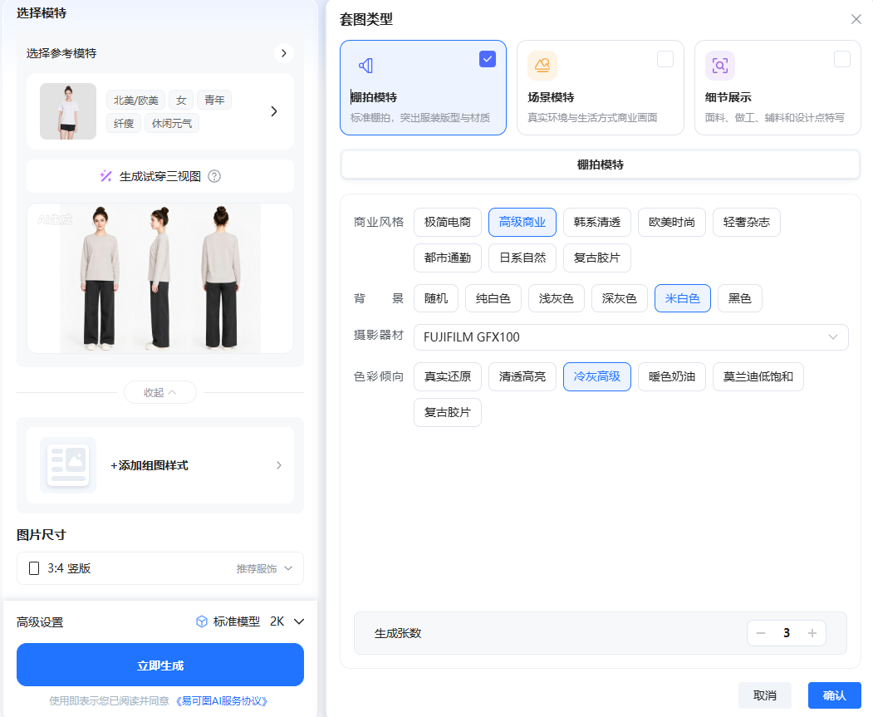Choose 浅灰色 background color
The height and width of the screenshot is (717, 873).
pyautogui.click(x=557, y=298)
